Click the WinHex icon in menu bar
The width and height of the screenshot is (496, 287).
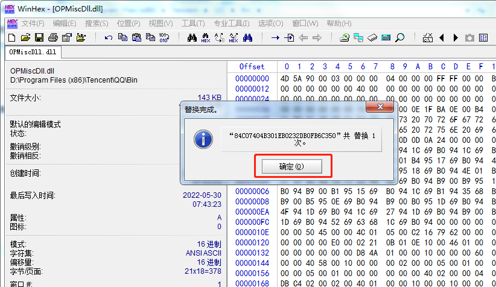(12, 24)
